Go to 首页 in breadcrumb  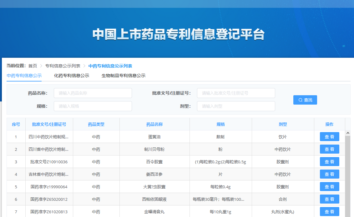(x=33, y=66)
